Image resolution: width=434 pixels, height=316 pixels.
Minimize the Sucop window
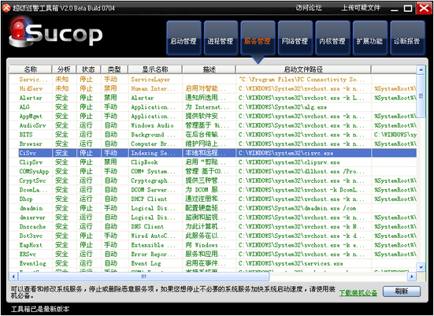(x=394, y=9)
